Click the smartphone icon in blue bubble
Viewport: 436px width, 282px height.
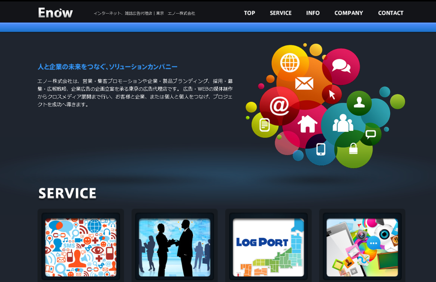pyautogui.click(x=321, y=149)
